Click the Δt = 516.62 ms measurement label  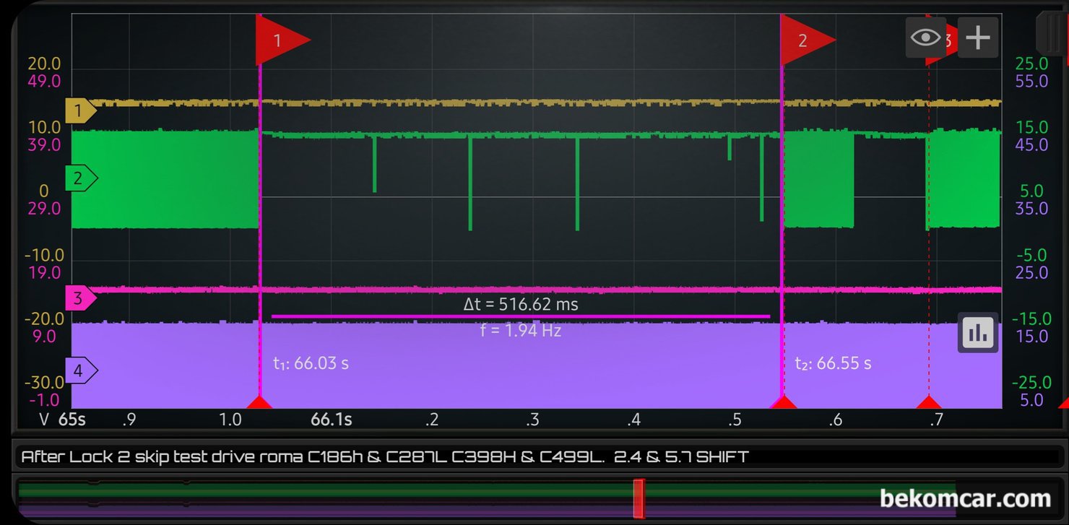point(521,305)
